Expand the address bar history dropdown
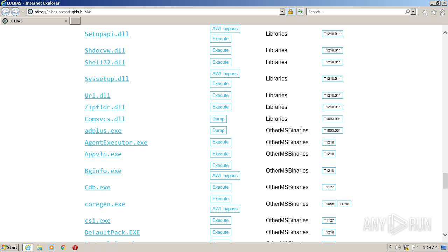 tap(282, 12)
